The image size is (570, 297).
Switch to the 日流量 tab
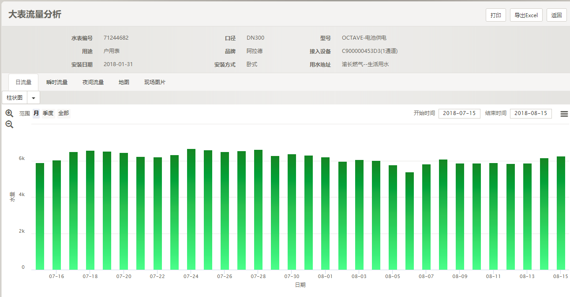(x=23, y=82)
